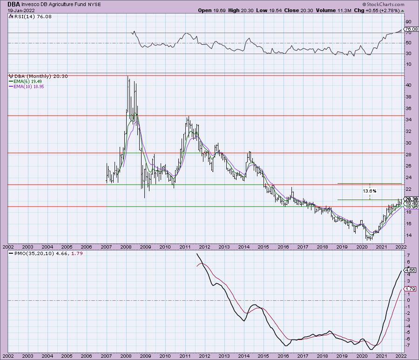
Task: Click the 2011 year label under the price panel
Action: click(185, 247)
